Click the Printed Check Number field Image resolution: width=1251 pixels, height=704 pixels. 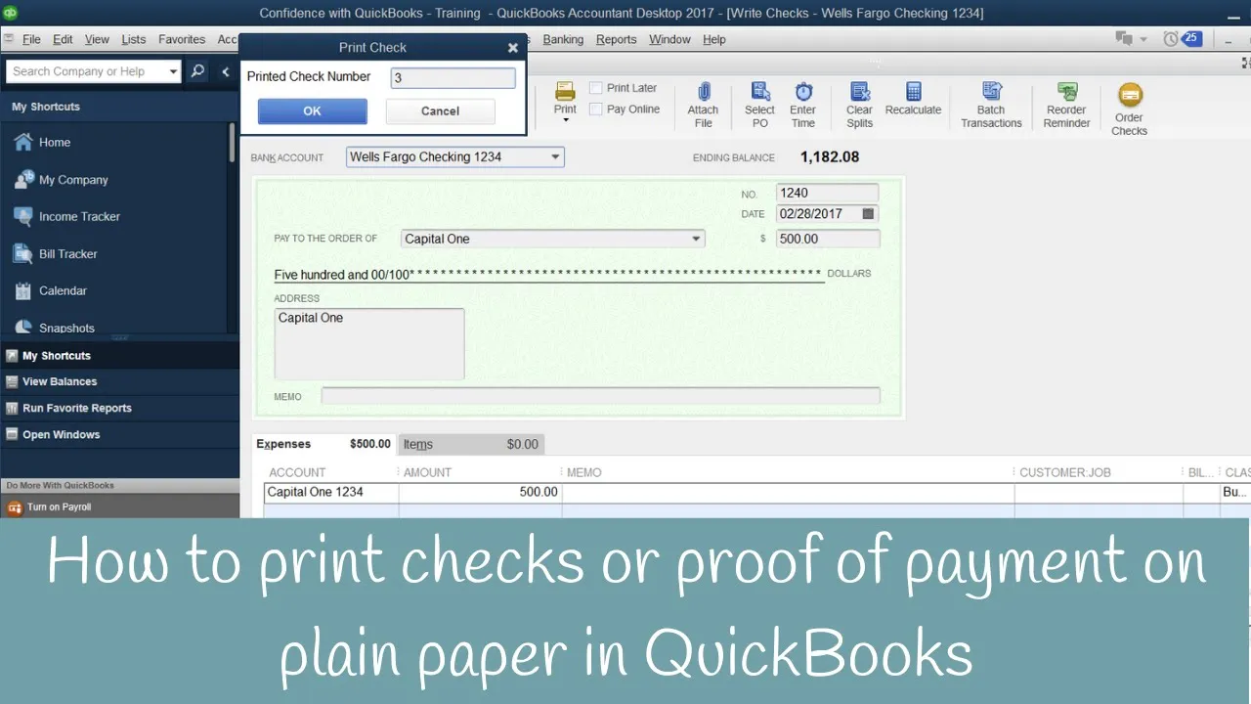tap(453, 78)
